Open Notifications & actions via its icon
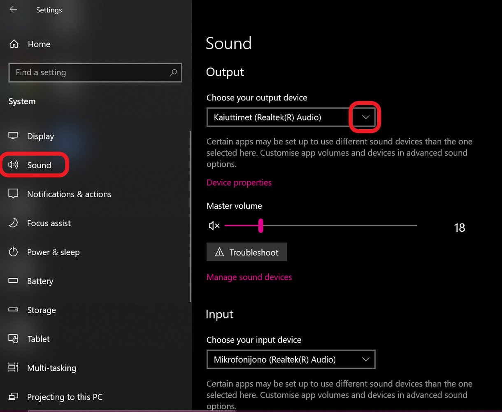Viewport: 502px width, 412px height. 13,194
